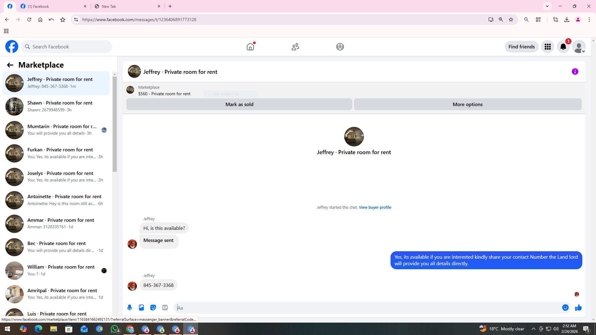
Task: Open the emoji picker in message box
Action: 565,307
